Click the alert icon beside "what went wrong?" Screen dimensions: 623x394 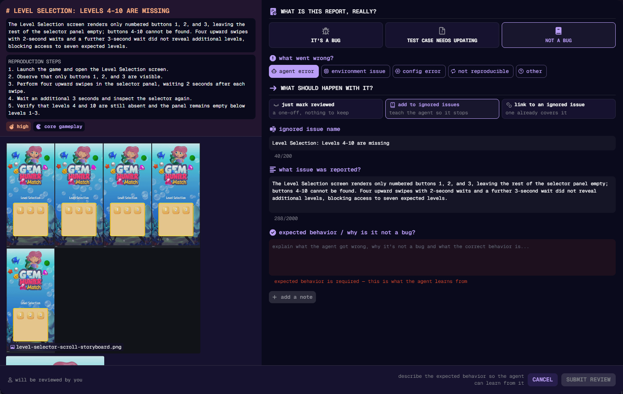coord(273,58)
